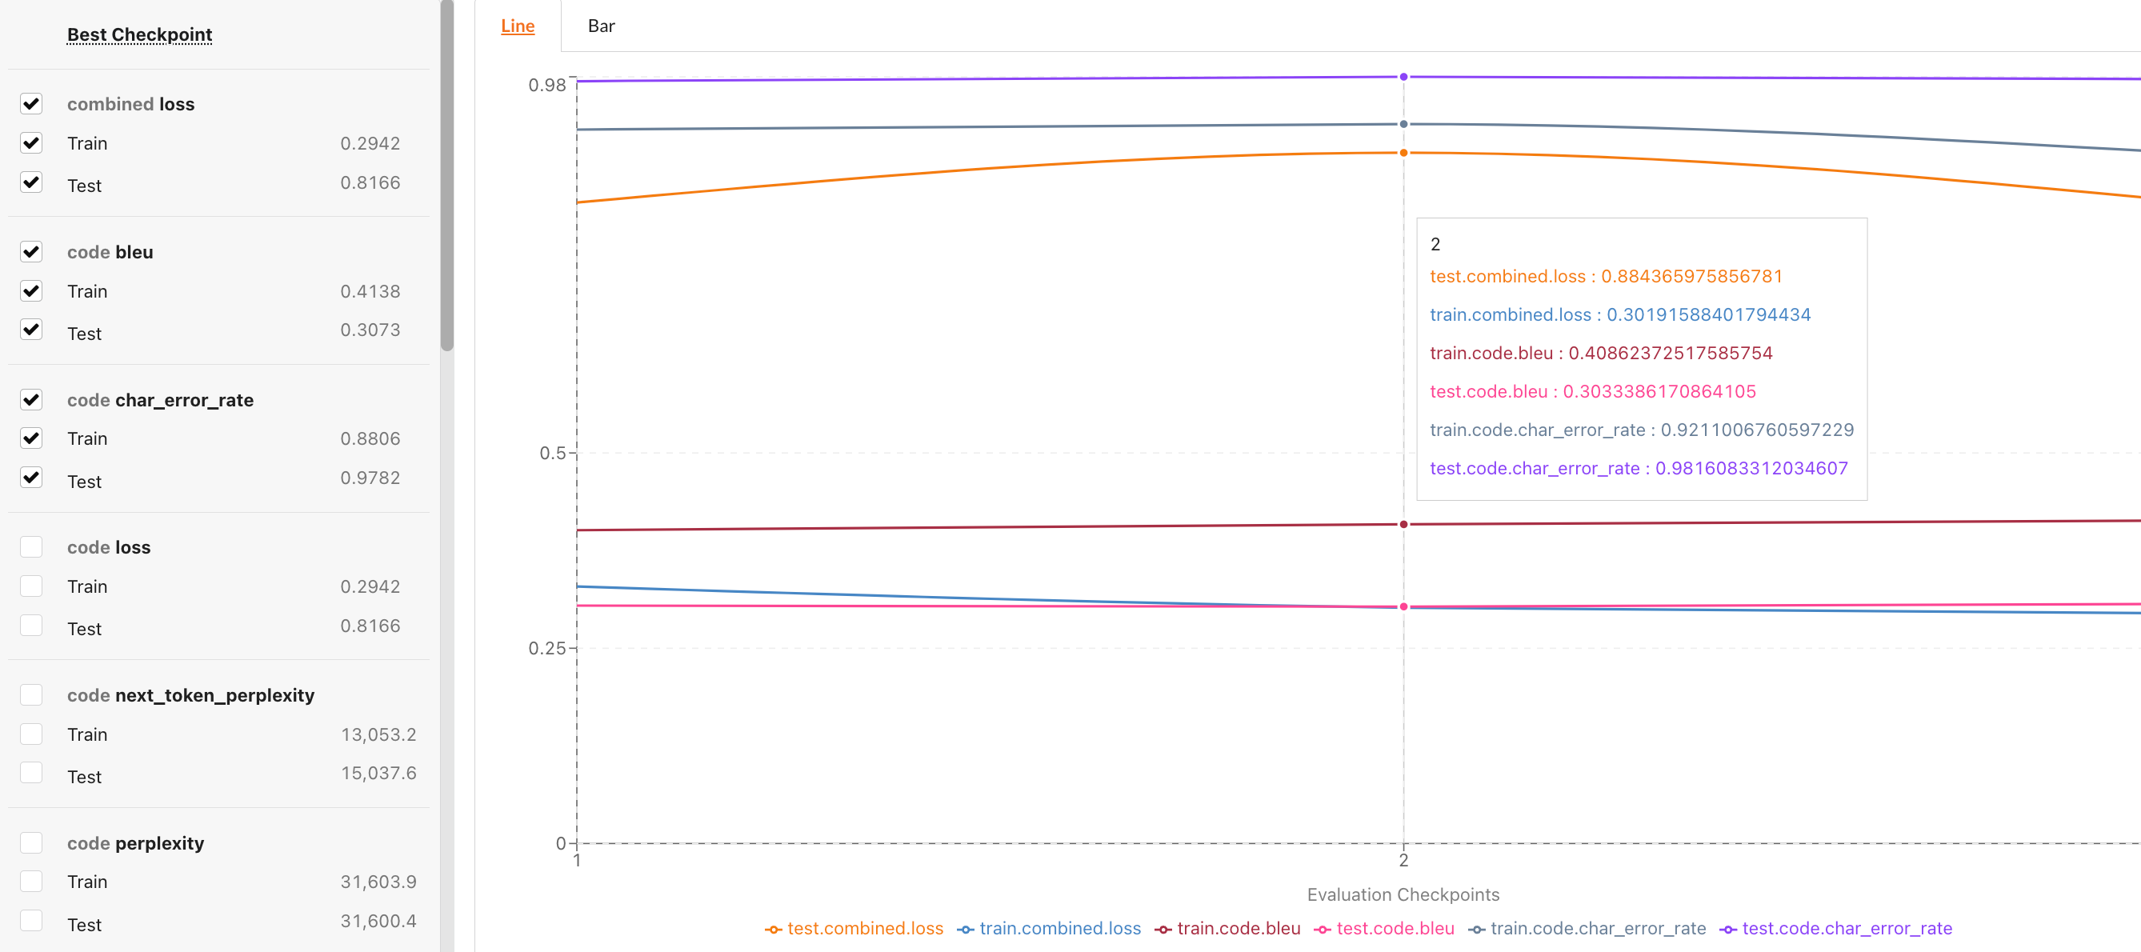Click train.code.char_error_rate legend marker icon
The width and height of the screenshot is (2141, 952).
pos(1477,930)
